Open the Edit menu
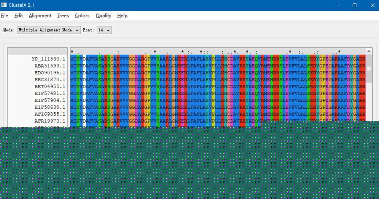Image resolution: width=379 pixels, height=199 pixels. point(18,16)
